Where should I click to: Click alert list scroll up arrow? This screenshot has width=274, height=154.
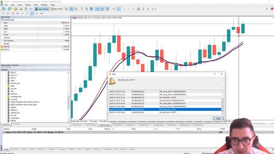point(223,91)
